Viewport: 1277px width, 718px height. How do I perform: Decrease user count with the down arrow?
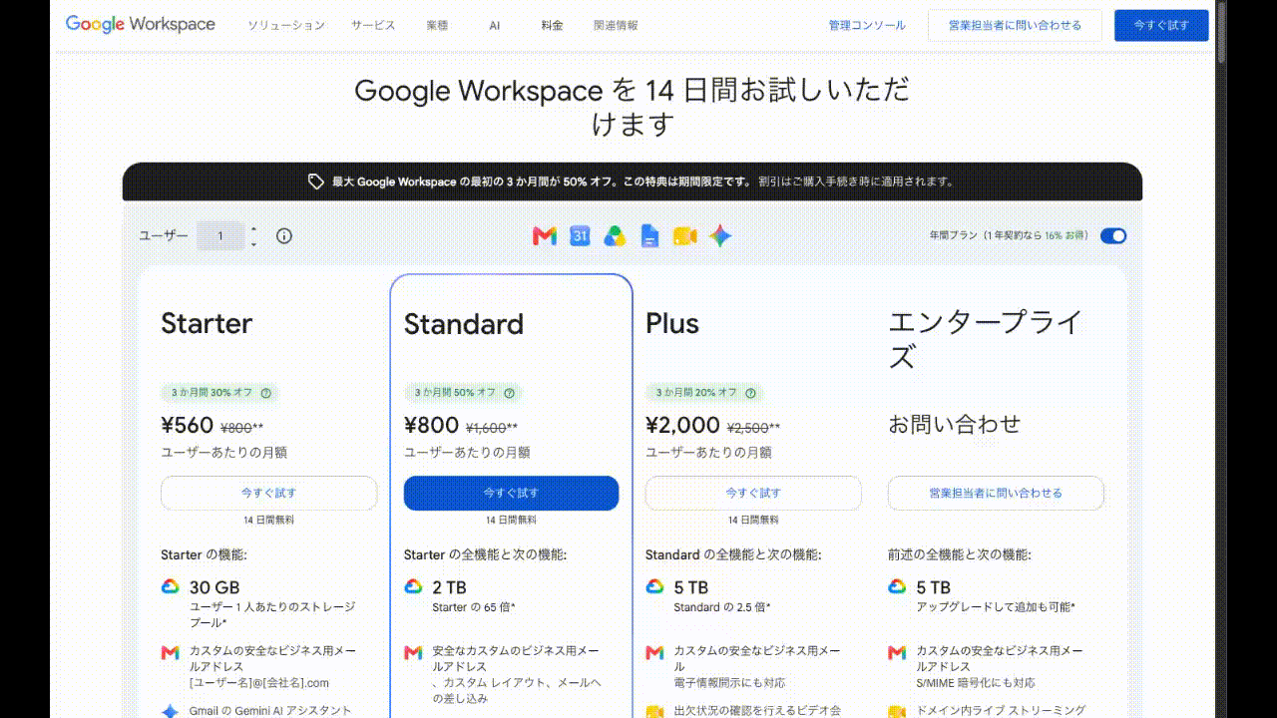tap(254, 243)
